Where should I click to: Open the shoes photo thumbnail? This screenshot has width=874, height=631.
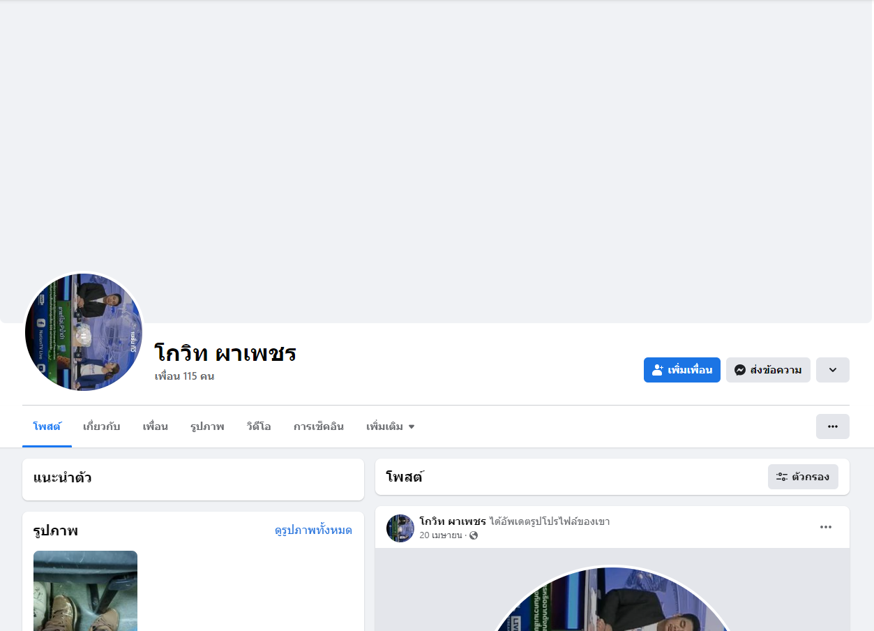(x=85, y=591)
